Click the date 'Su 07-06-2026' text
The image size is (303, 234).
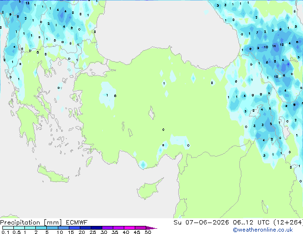pos(201,223)
